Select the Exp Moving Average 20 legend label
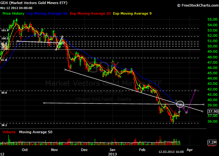Screen dimensions: 219x156 [90, 13]
